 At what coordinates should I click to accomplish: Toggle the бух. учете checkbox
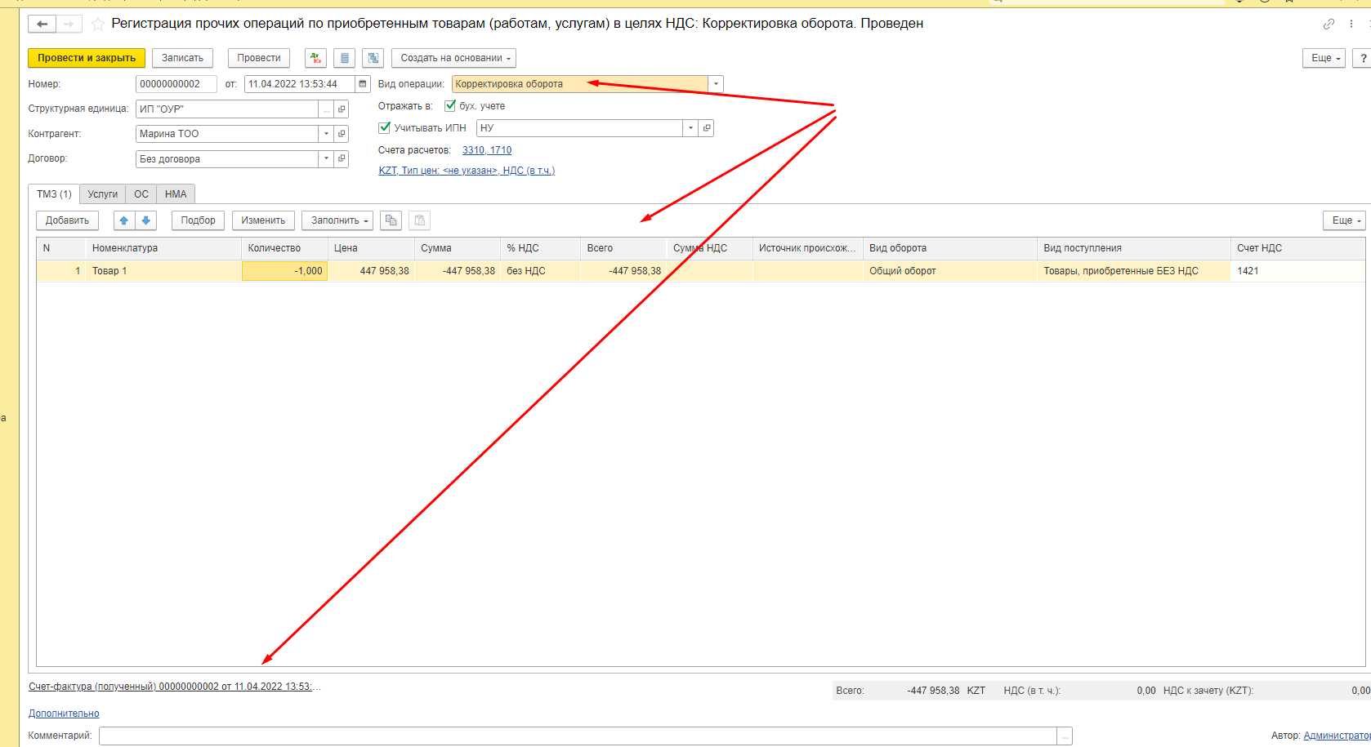click(x=450, y=106)
